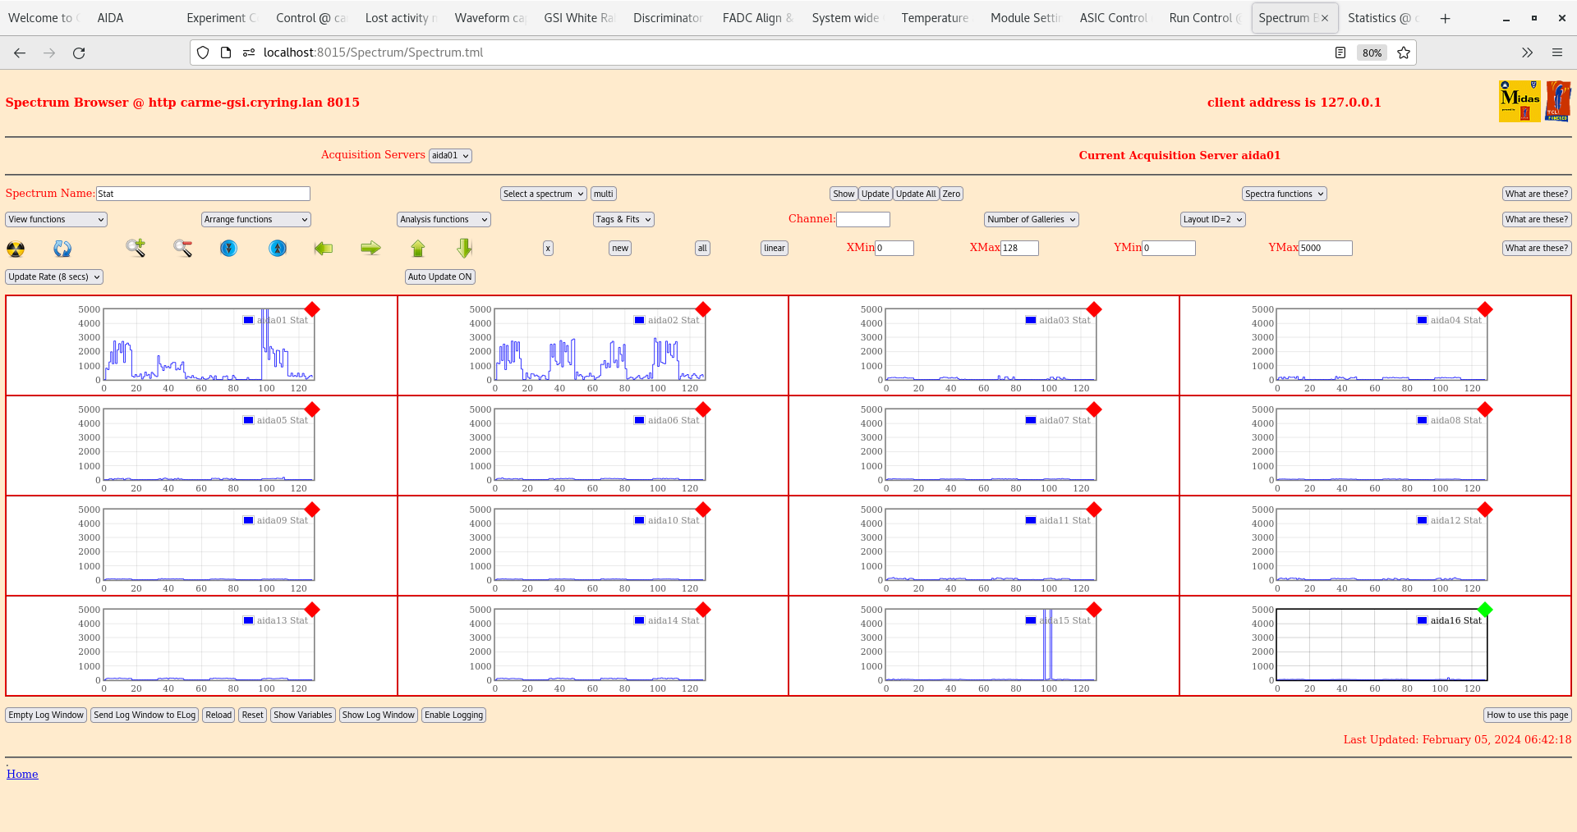
Task: Switch to the Temperature browser tab
Action: (x=934, y=18)
